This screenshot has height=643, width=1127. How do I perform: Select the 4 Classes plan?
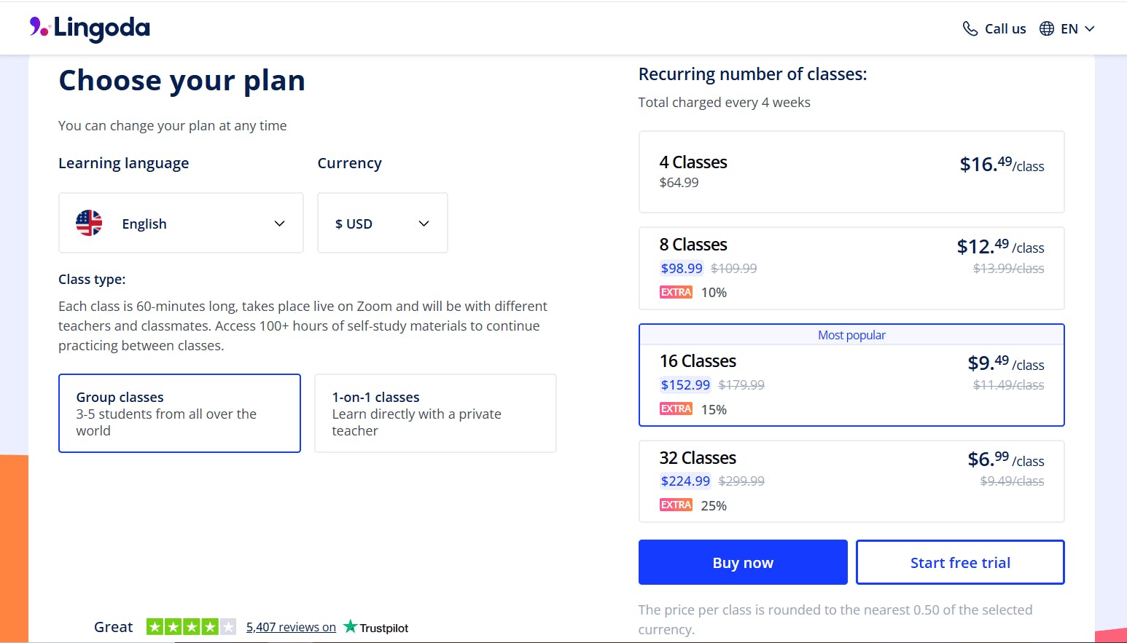point(851,171)
